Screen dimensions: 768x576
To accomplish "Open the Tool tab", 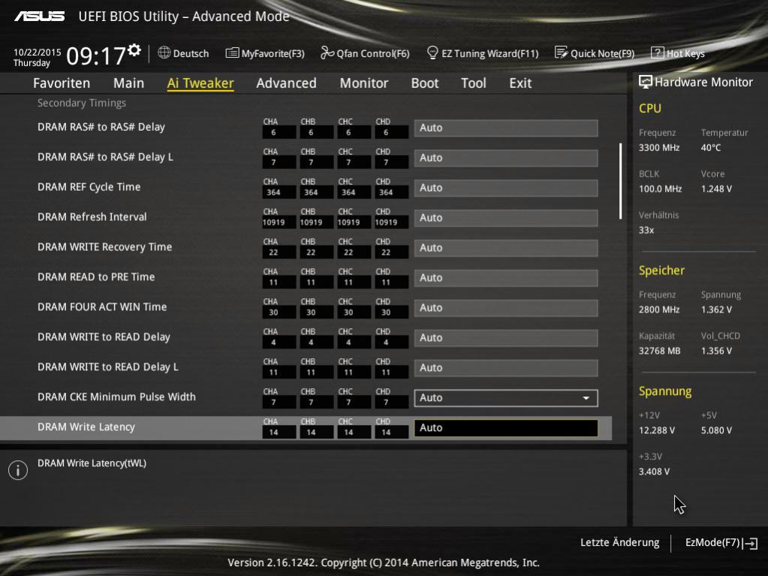I will [474, 83].
